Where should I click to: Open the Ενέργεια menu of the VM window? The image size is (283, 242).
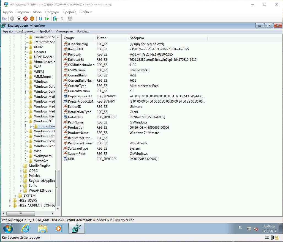[23, 12]
